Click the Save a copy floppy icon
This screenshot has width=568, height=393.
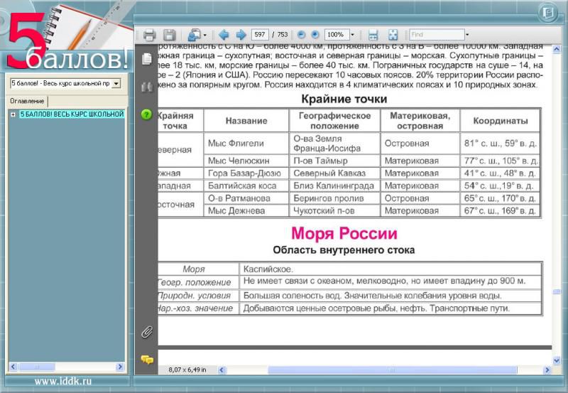pyautogui.click(x=170, y=35)
